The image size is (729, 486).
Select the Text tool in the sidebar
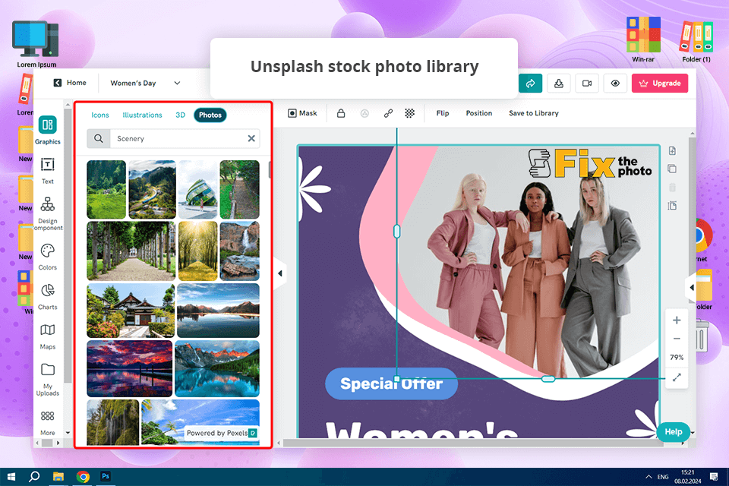click(x=47, y=171)
